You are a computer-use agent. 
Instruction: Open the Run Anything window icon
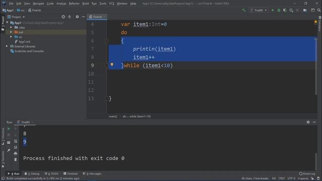[x=313, y=10]
